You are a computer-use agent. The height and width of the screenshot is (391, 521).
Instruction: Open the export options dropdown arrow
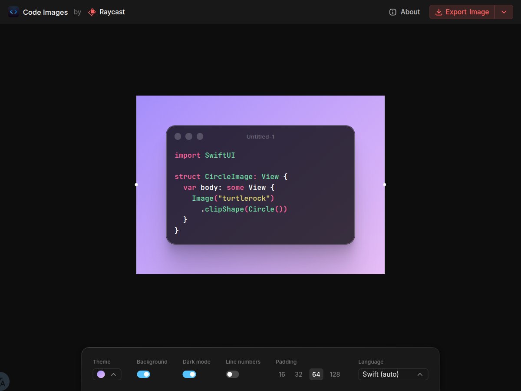click(504, 12)
